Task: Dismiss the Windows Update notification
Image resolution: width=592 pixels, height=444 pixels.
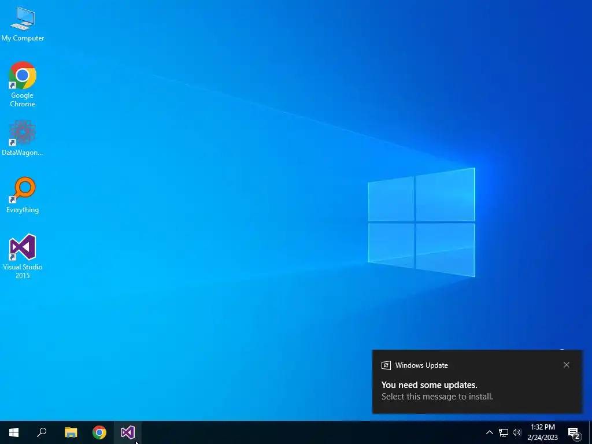Action: tap(567, 365)
